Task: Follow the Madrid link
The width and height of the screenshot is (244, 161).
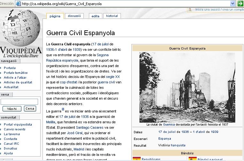Action: (79, 149)
